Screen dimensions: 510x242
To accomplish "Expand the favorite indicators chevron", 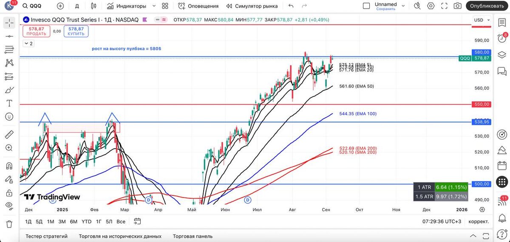I will [x=153, y=6].
